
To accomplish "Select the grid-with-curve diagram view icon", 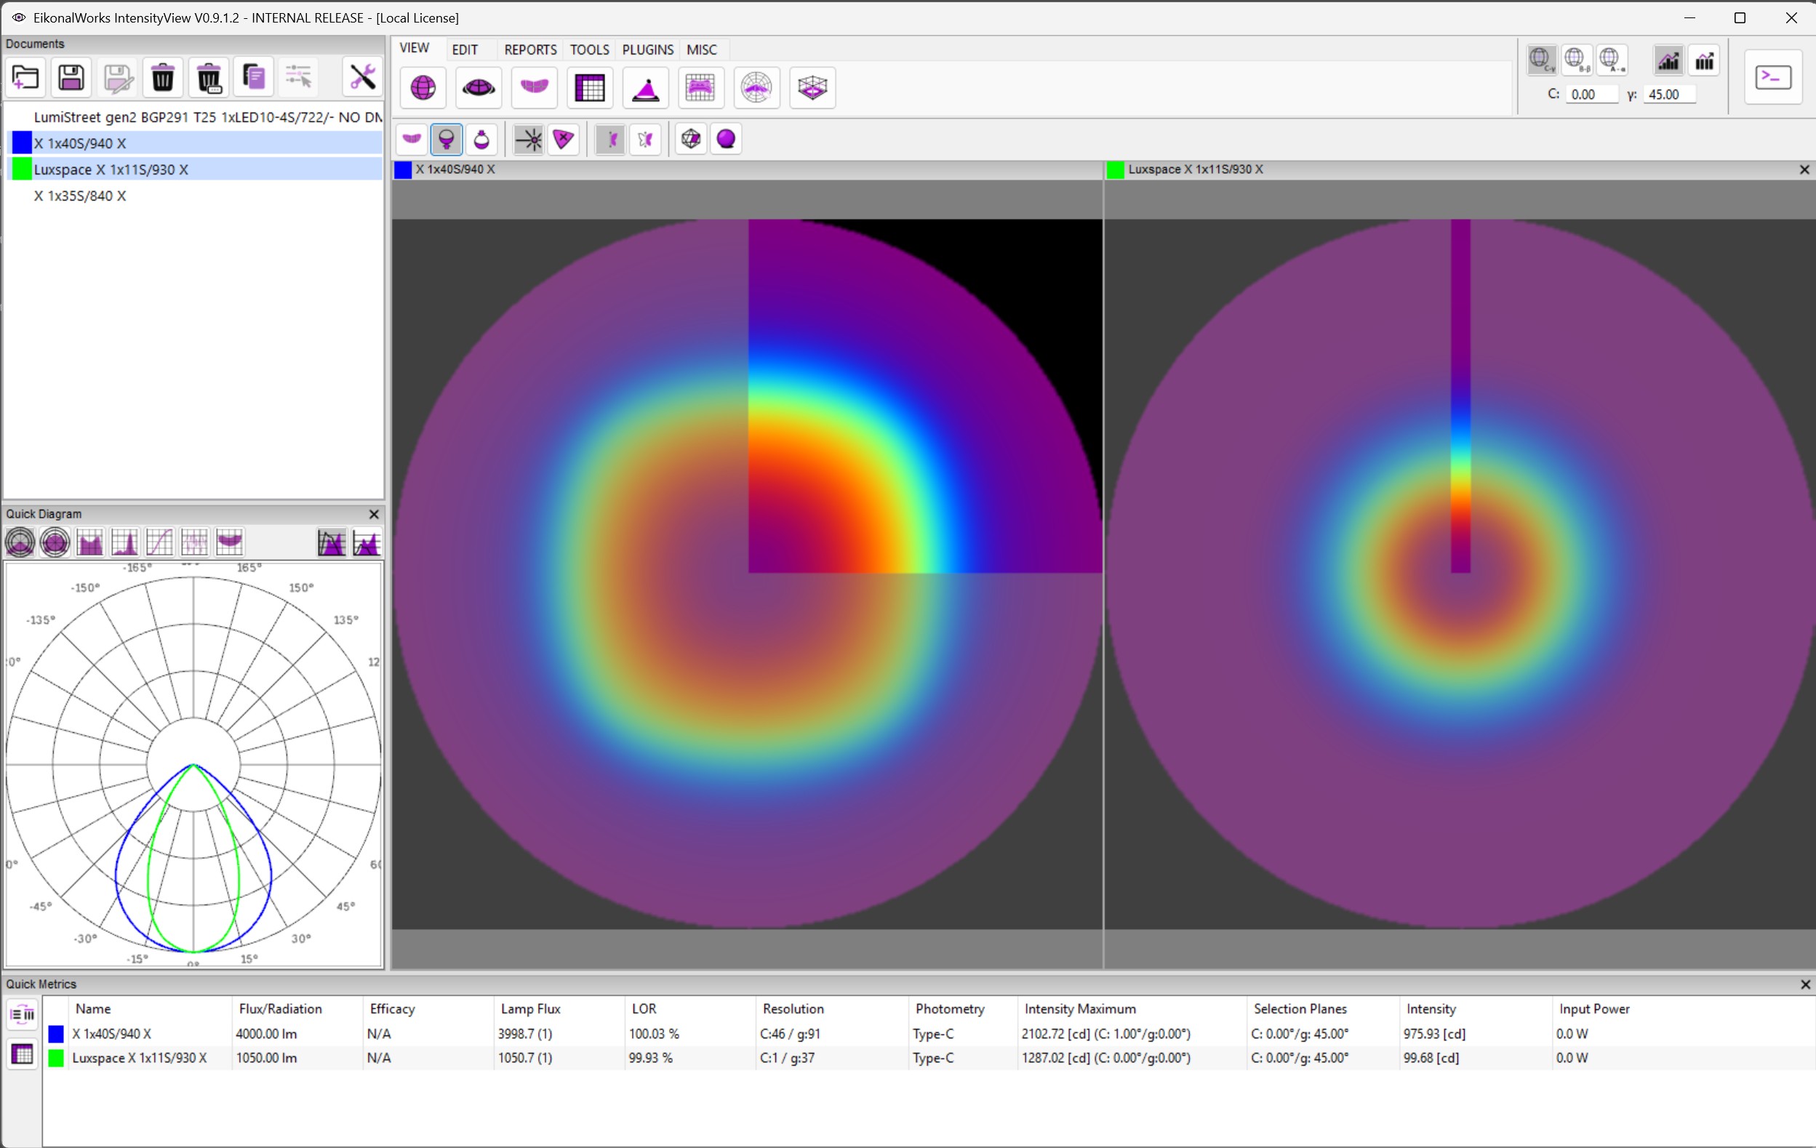I will (700, 88).
